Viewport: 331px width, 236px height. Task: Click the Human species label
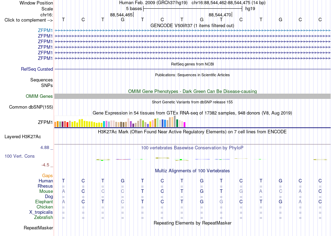point(46,181)
